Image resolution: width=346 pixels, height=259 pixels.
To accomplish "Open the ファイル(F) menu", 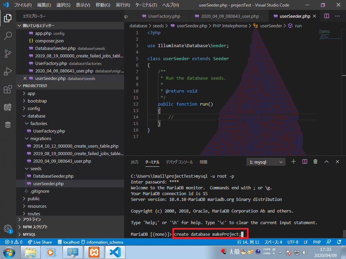I will pyautogui.click(x=23, y=5).
